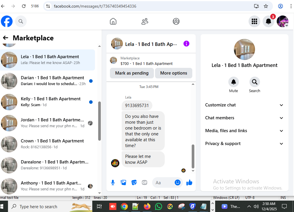Expand the Customize chat section

244,105
